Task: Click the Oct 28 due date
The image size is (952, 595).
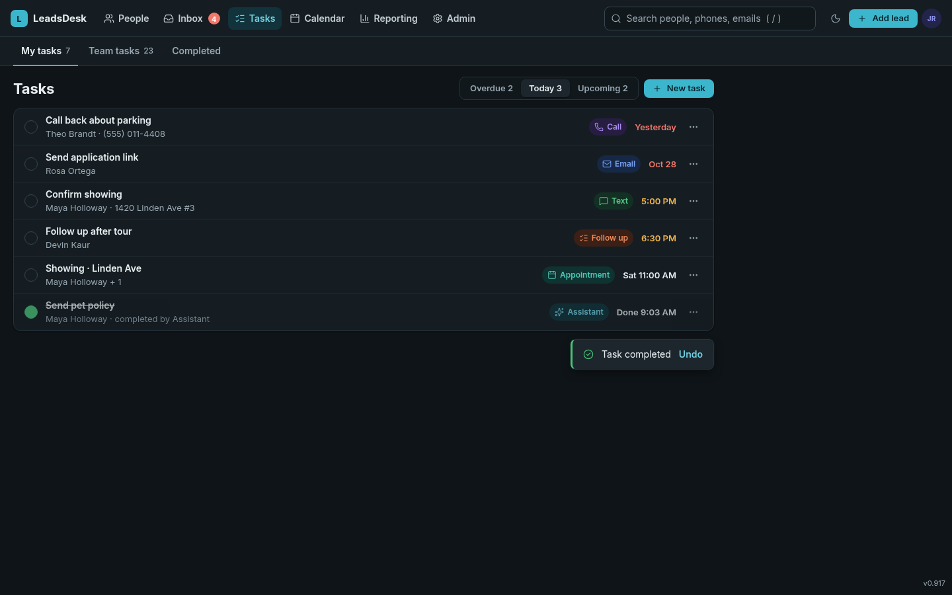Action: click(x=662, y=164)
